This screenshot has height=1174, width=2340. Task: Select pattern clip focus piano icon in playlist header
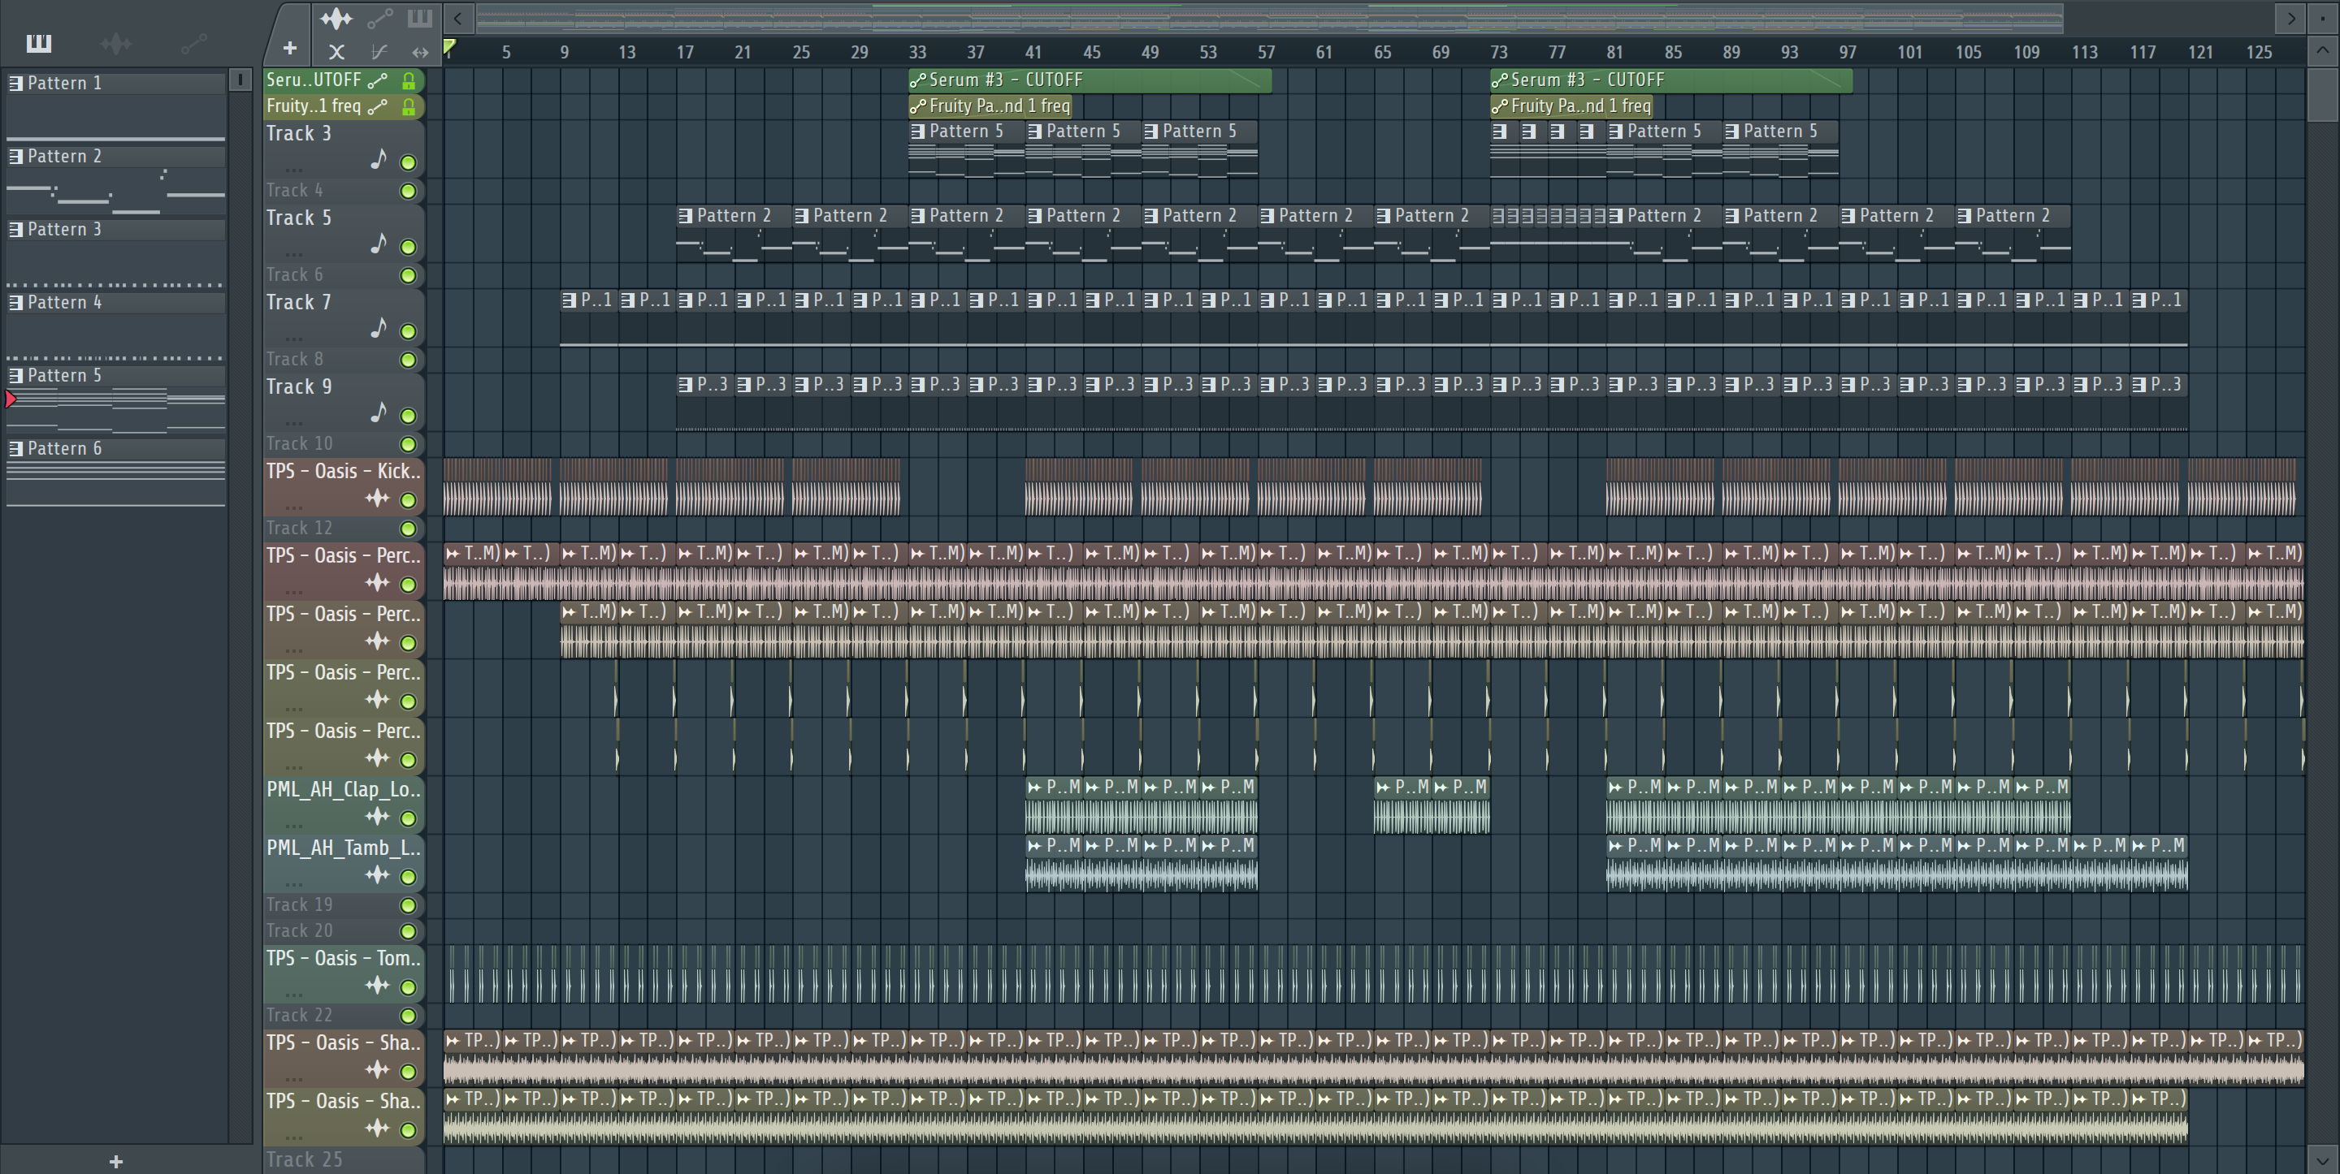[x=420, y=18]
